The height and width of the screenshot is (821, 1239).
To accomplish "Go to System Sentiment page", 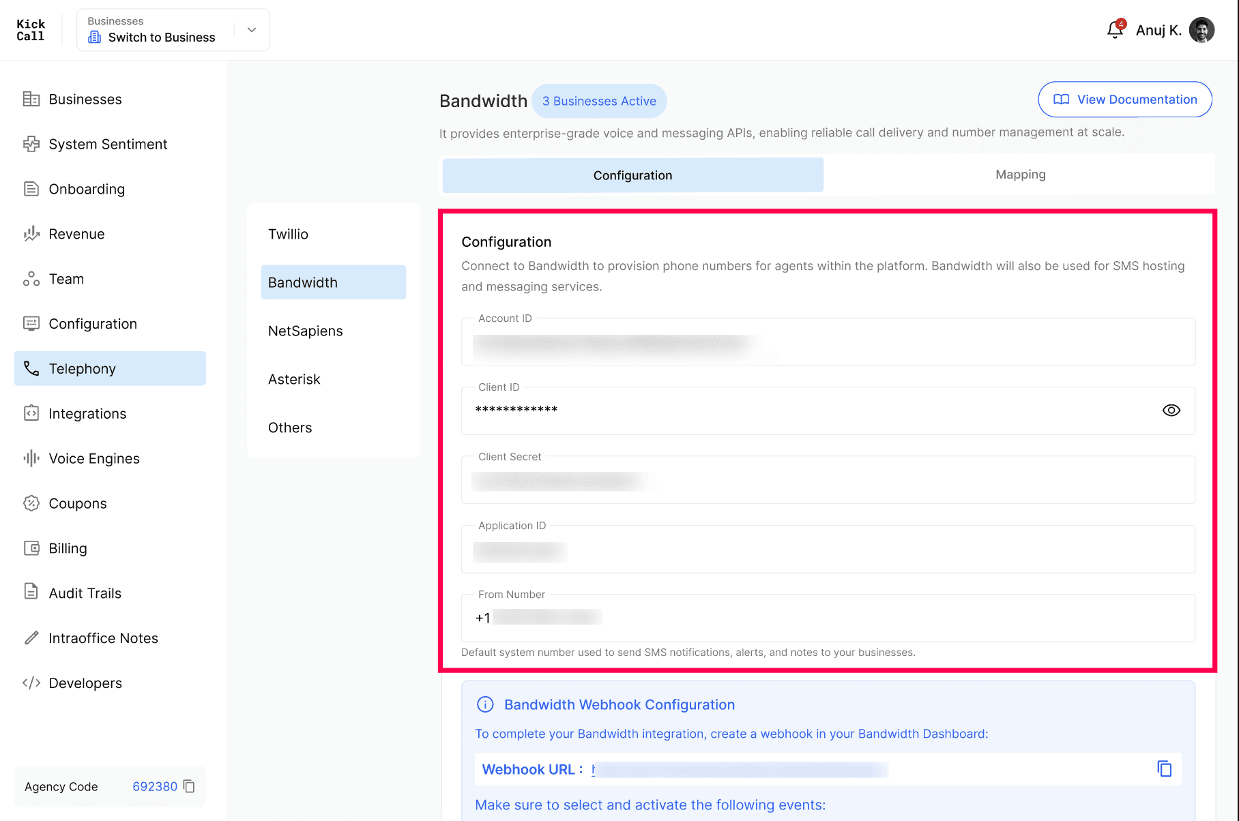I will 110,144.
